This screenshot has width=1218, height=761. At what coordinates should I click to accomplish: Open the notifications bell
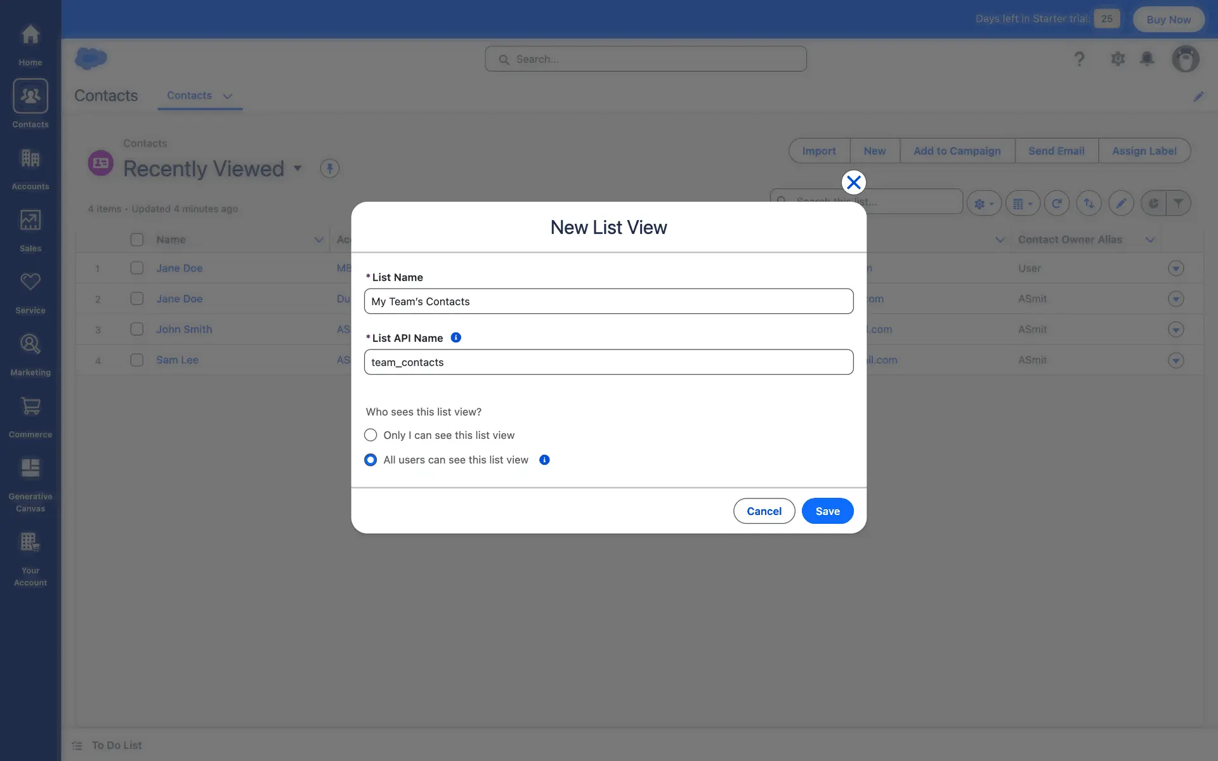(x=1147, y=59)
